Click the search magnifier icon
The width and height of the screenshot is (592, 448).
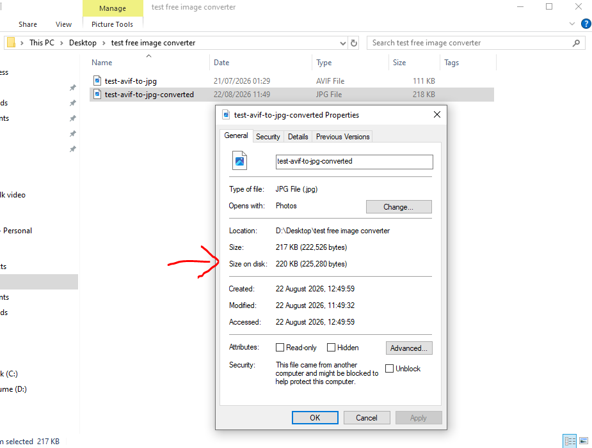576,43
